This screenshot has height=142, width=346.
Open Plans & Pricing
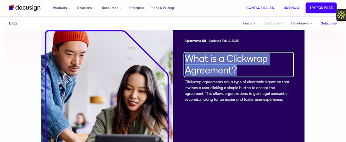[162, 8]
